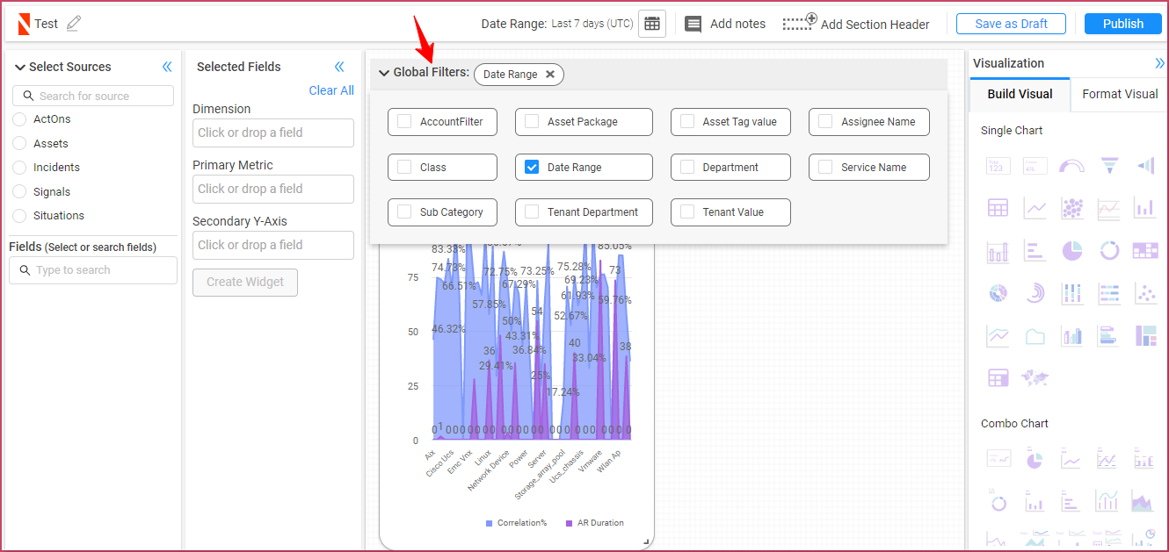Collapse the Selected Fields panel with double arrows
The height and width of the screenshot is (552, 1169).
(339, 67)
